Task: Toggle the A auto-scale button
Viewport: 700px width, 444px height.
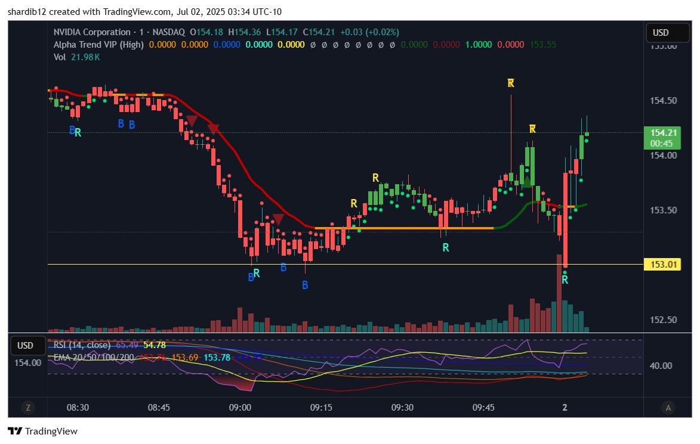Action: tap(668, 408)
